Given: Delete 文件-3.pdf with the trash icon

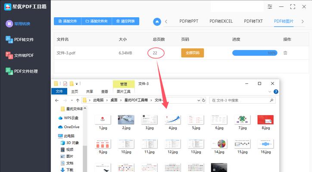Looking at the screenshot, I should pyautogui.click(x=285, y=53).
